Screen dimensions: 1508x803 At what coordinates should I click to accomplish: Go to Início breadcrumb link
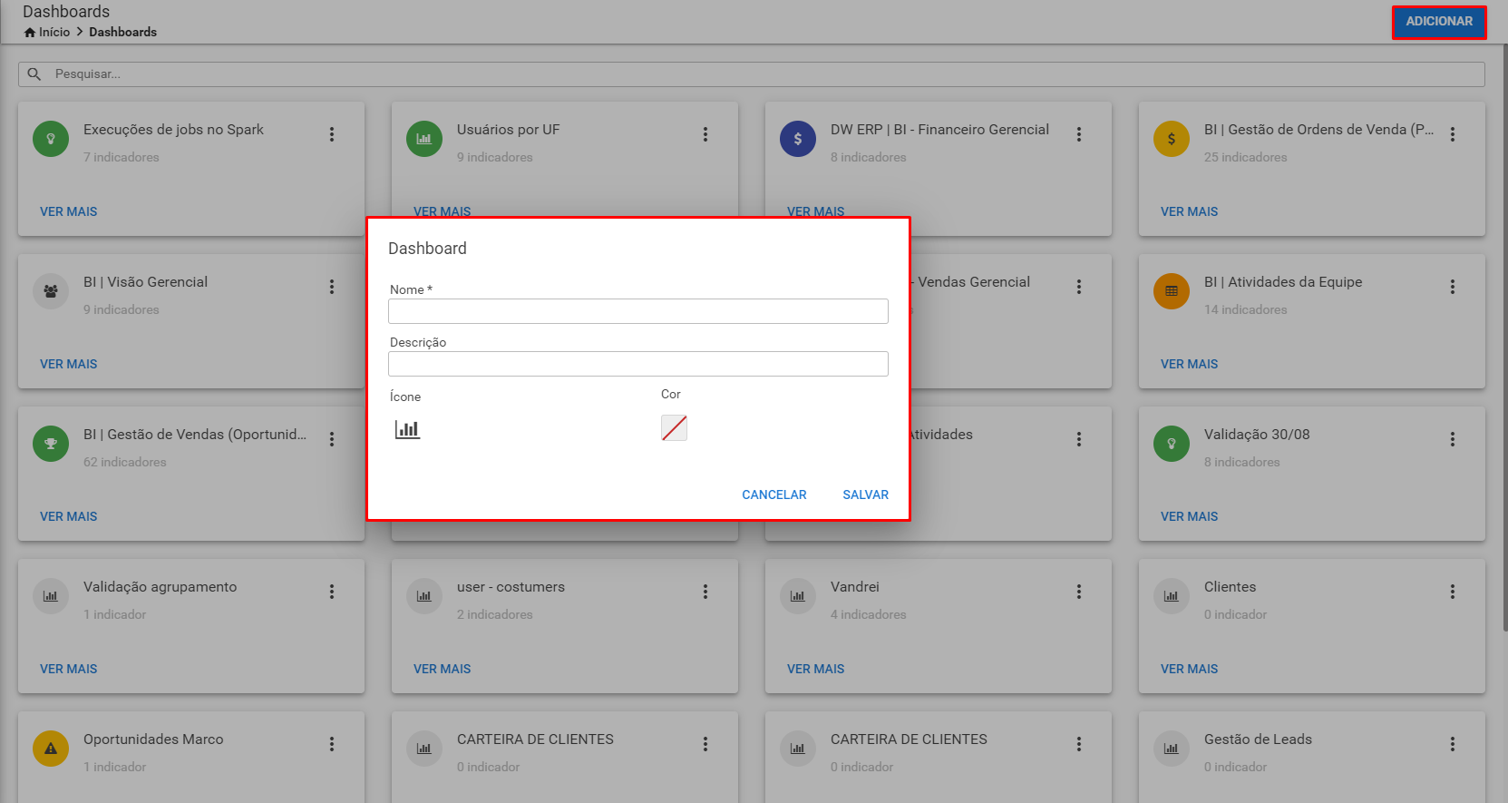point(54,32)
